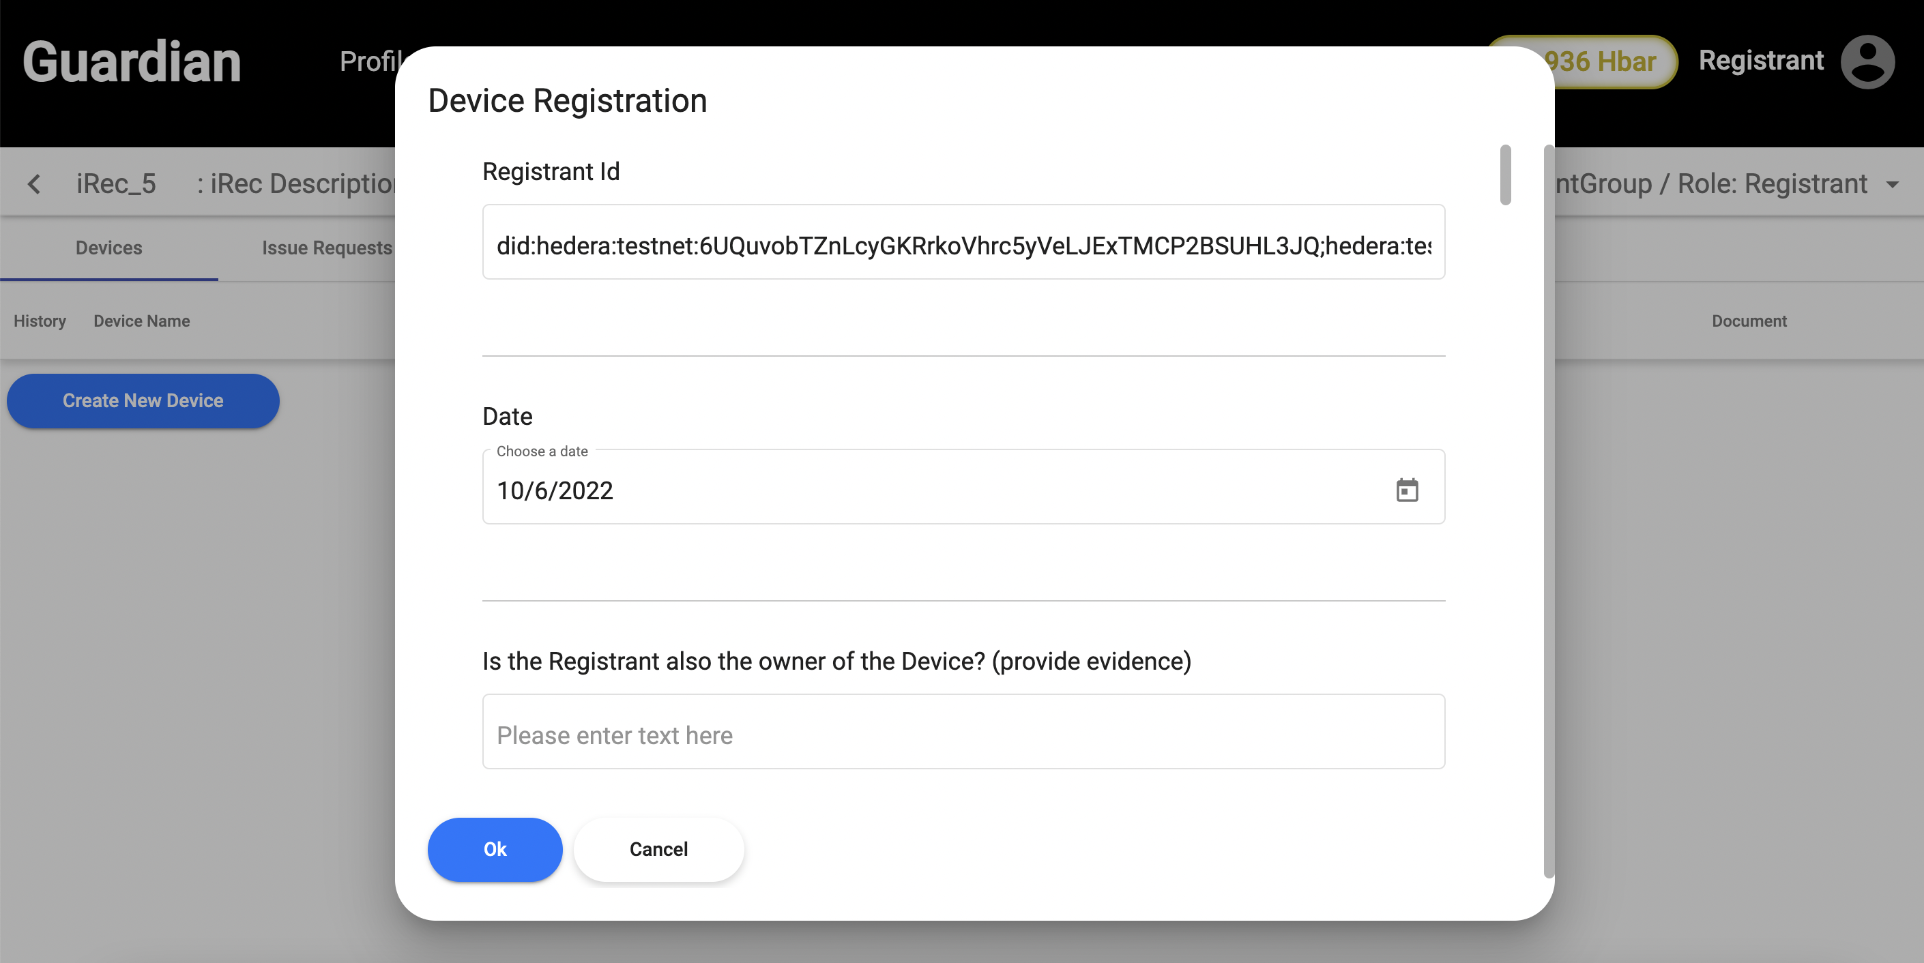Click the Ok button in the dialog
Screen dimensions: 1924x963
pyautogui.click(x=495, y=849)
